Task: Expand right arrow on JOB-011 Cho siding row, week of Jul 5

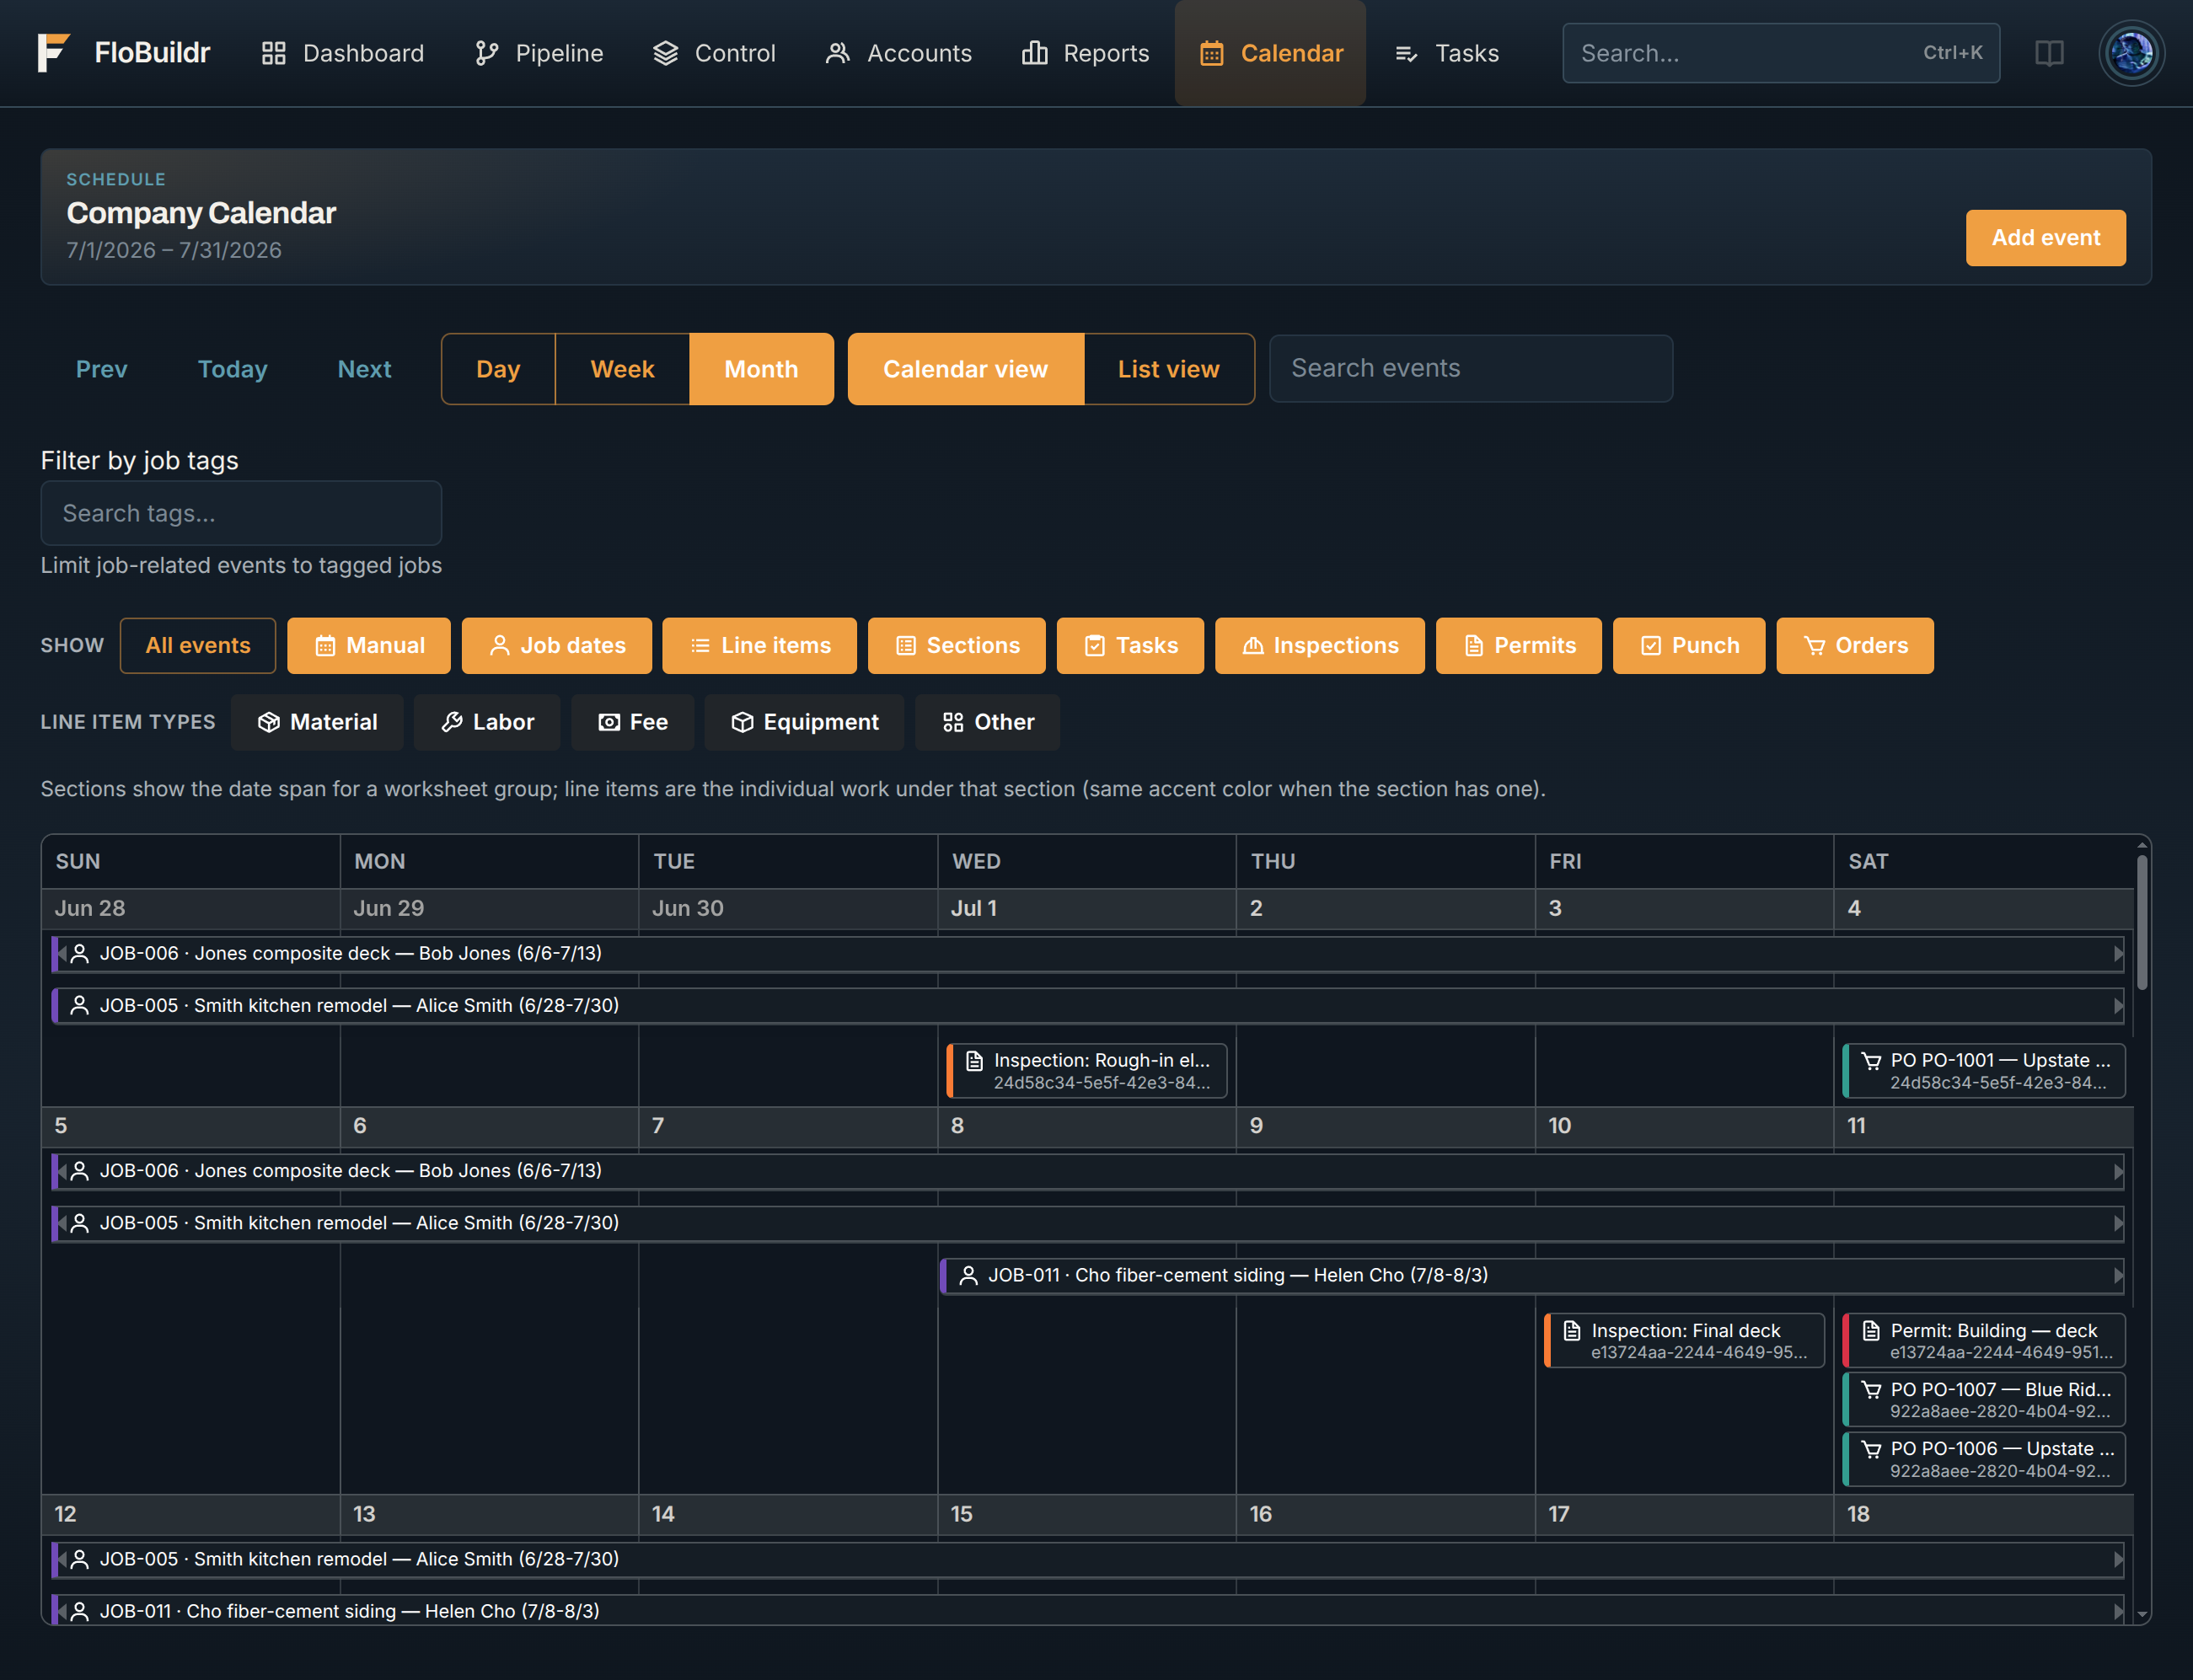Action: point(2117,1276)
